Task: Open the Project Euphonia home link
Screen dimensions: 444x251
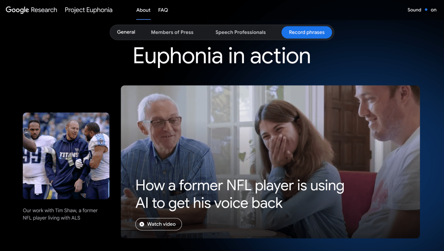Action: pyautogui.click(x=89, y=10)
